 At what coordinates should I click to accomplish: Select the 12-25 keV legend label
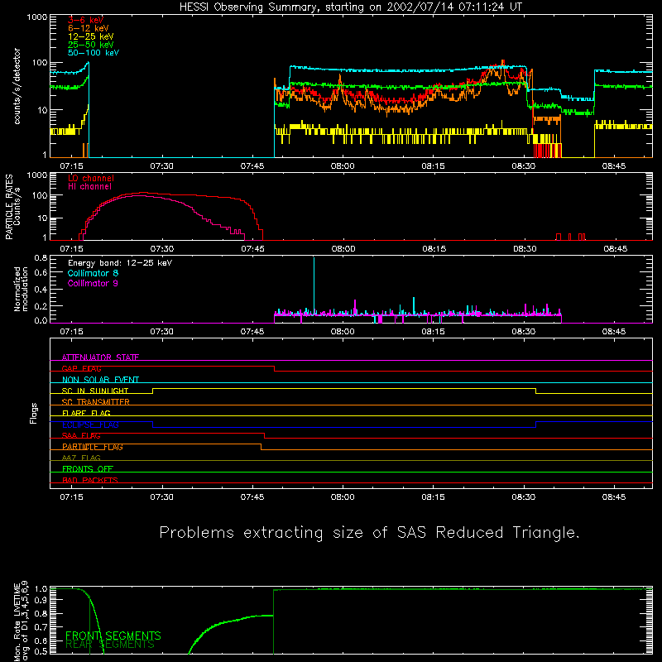click(91, 36)
